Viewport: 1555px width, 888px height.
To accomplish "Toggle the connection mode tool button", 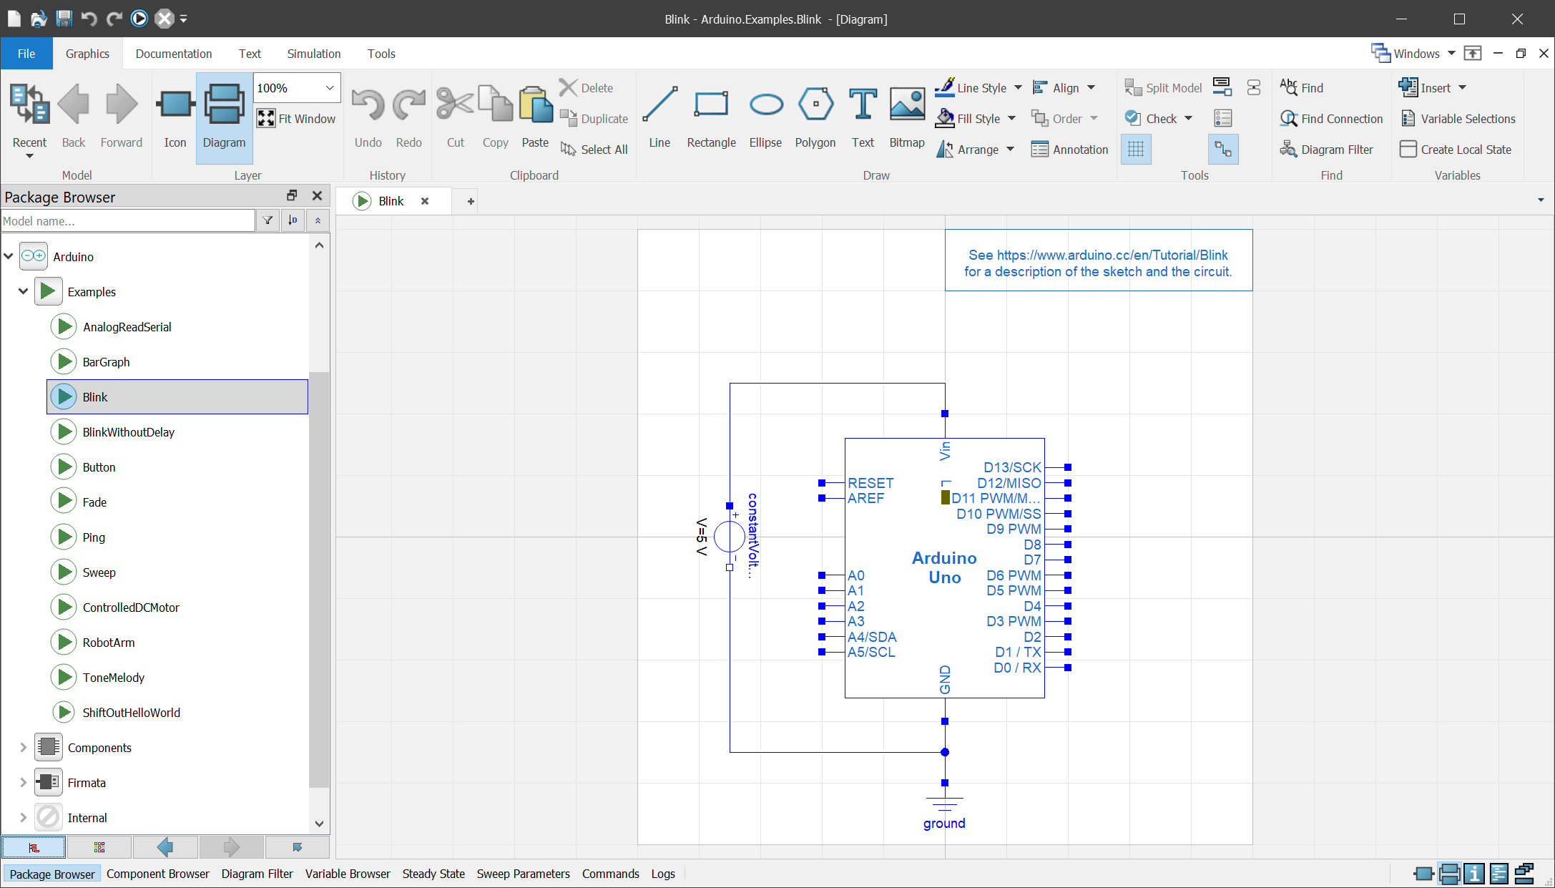I will tap(1222, 150).
